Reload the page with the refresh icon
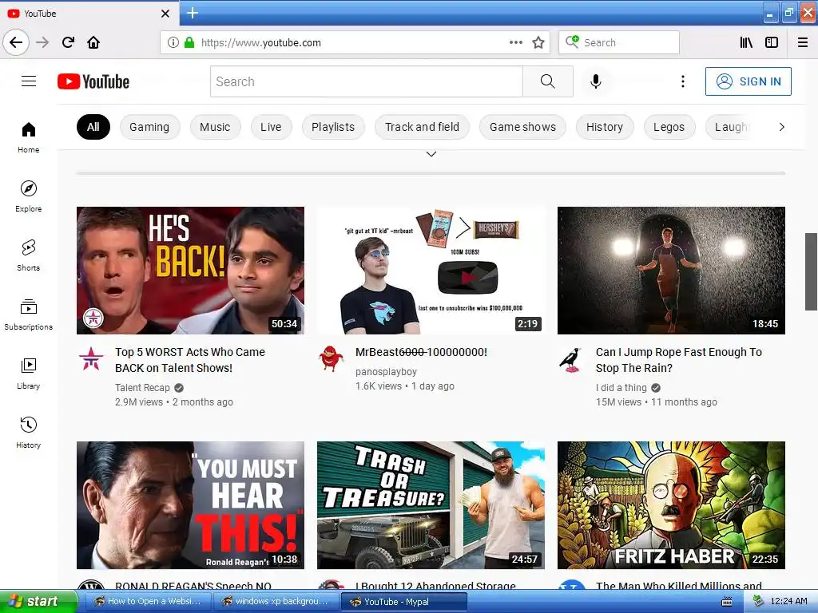 tap(68, 42)
